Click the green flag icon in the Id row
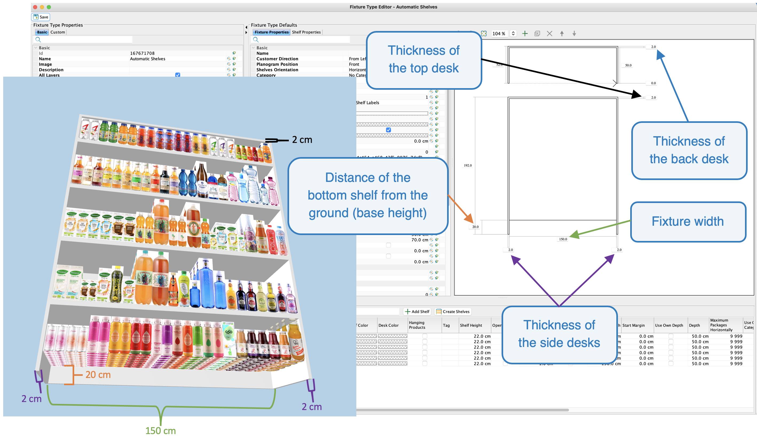Screen dimensions: 757x437 click(234, 53)
